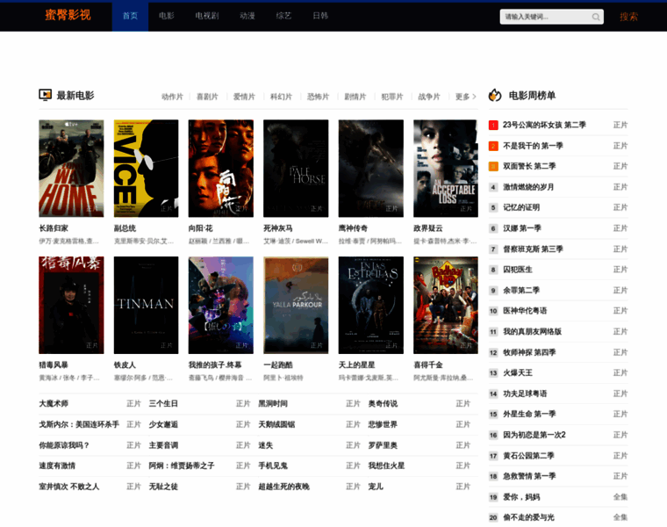This screenshot has height=527, width=667.
Task: Open 大魔术师 in the movie list
Action: tap(54, 403)
